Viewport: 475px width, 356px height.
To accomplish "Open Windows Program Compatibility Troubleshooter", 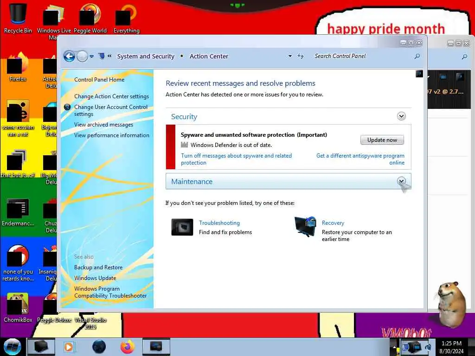I will pyautogui.click(x=110, y=292).
